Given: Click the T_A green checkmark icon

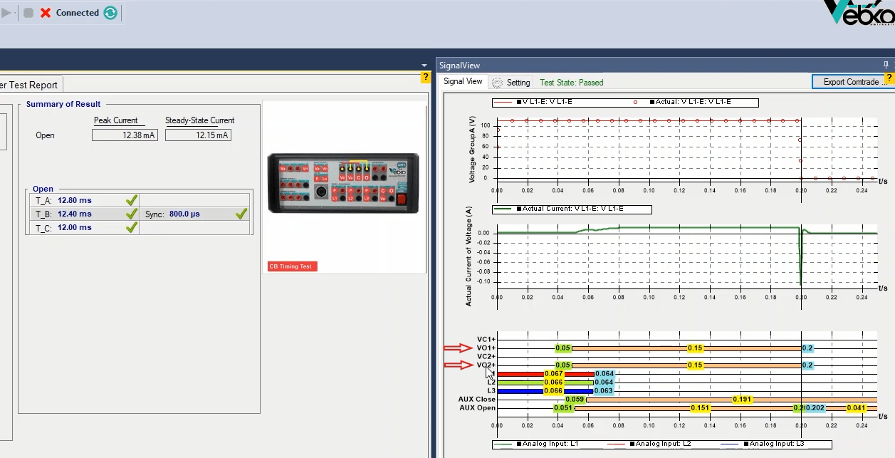Looking at the screenshot, I should [131, 201].
